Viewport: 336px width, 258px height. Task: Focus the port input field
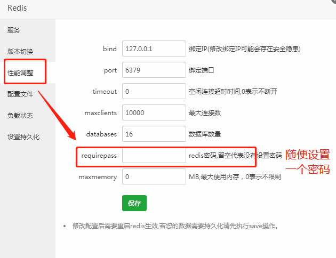[154, 70]
